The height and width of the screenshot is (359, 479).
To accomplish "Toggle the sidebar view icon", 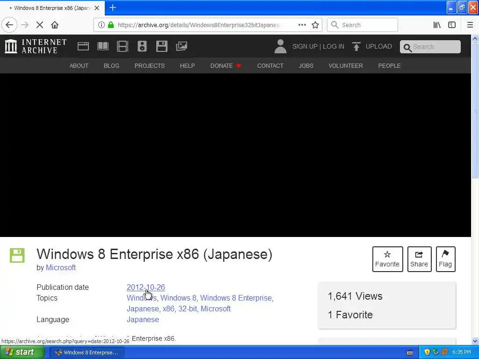I will pos(452,25).
